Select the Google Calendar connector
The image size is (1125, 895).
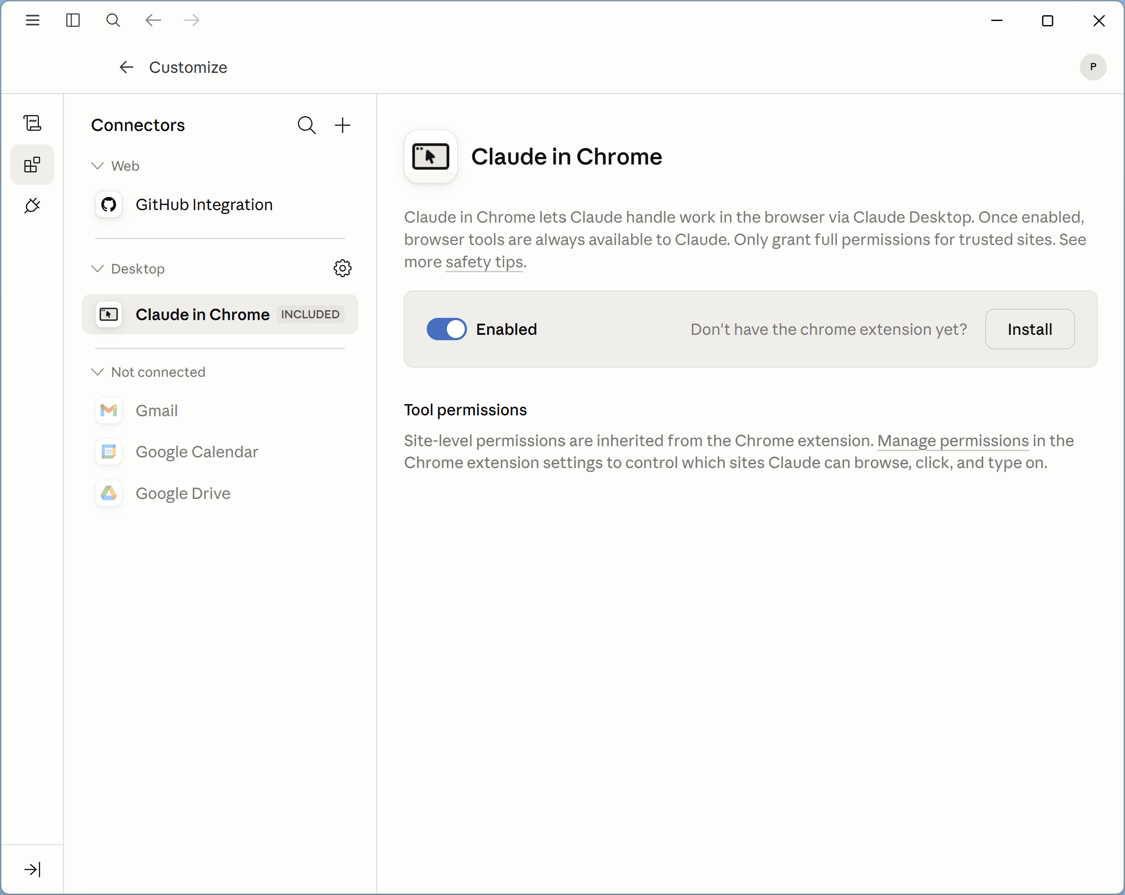coord(220,452)
